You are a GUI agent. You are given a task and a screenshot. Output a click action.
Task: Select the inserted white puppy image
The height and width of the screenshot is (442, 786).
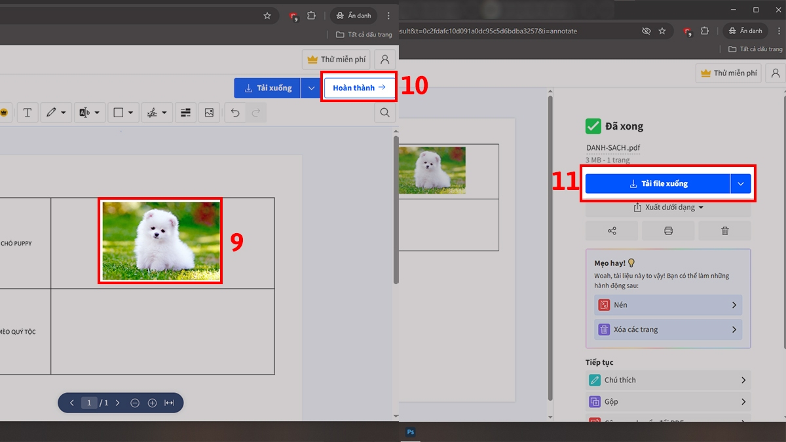click(x=161, y=241)
